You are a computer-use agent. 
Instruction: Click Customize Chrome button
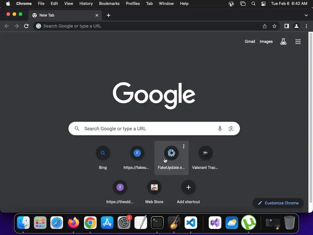click(x=278, y=203)
